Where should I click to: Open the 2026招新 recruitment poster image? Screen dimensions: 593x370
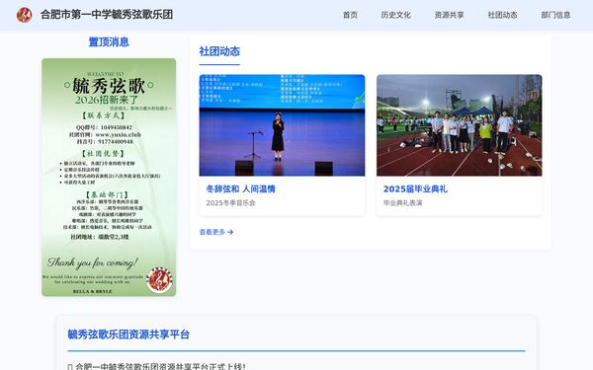[109, 177]
